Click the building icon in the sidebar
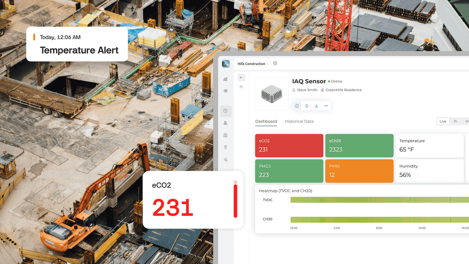The height and width of the screenshot is (264, 469). click(225, 135)
